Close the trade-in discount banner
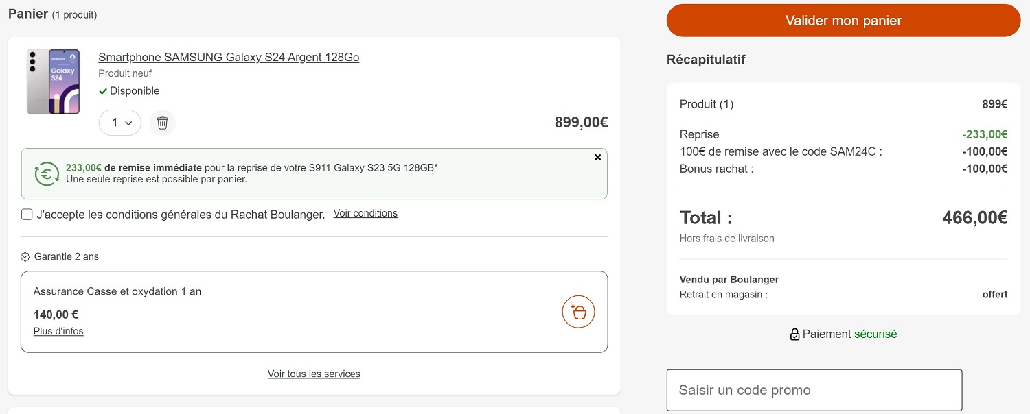 tap(597, 158)
